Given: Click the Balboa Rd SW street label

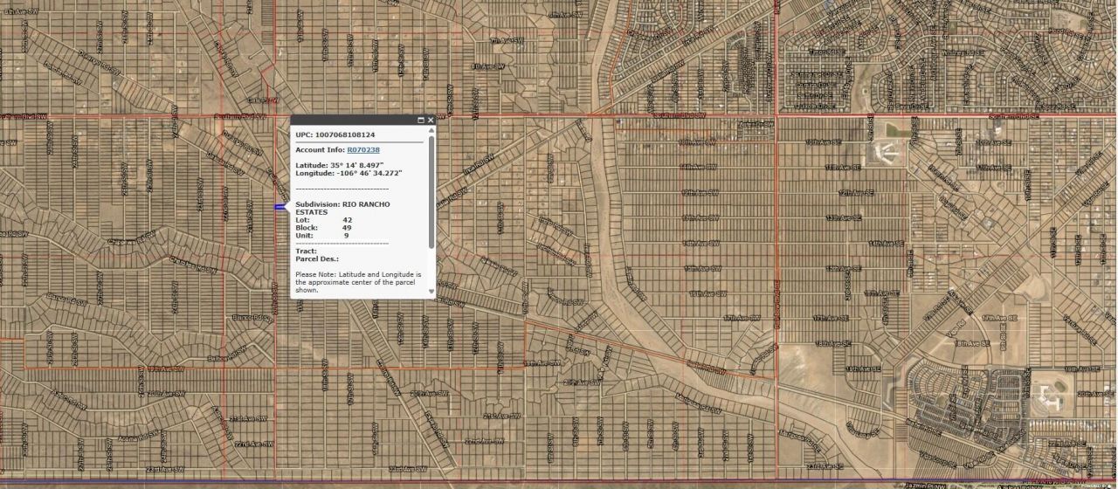Looking at the screenshot, I should [x=221, y=358].
